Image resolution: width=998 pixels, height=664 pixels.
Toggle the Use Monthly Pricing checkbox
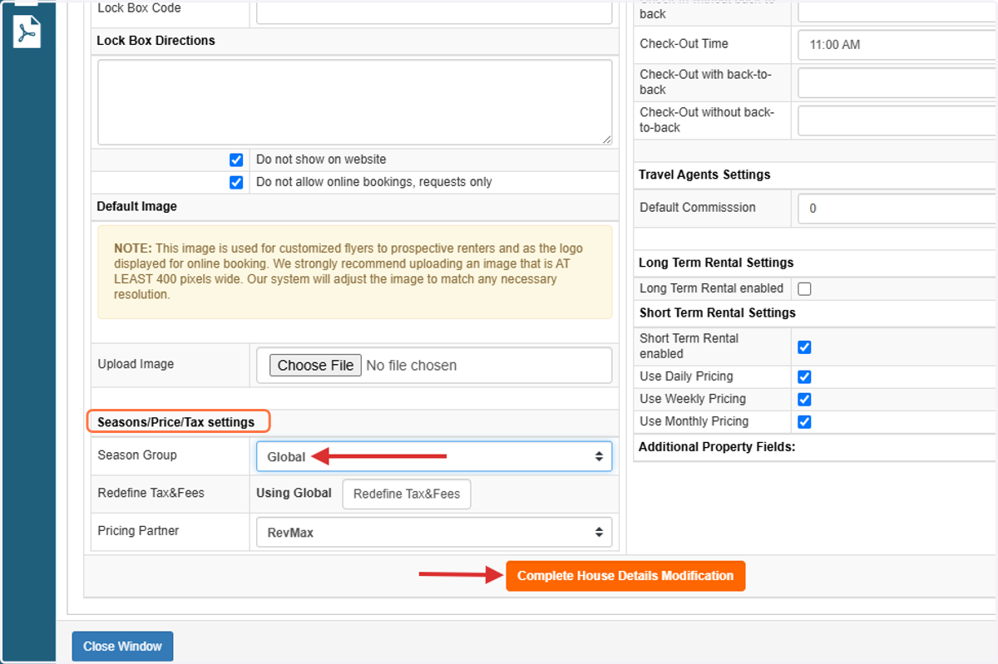pyautogui.click(x=804, y=421)
